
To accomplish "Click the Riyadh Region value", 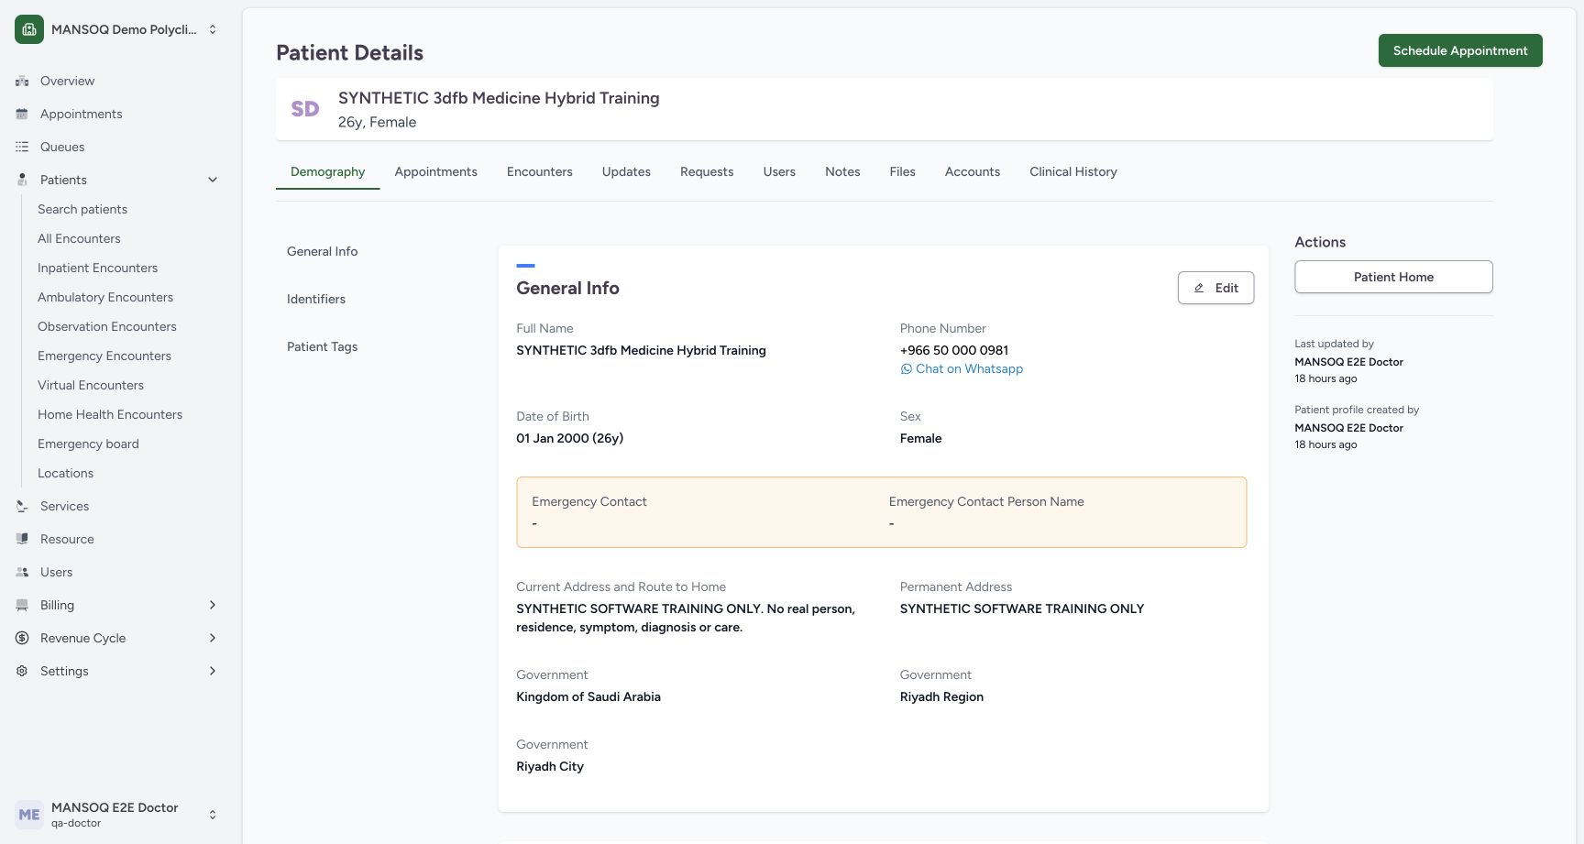I will [941, 696].
